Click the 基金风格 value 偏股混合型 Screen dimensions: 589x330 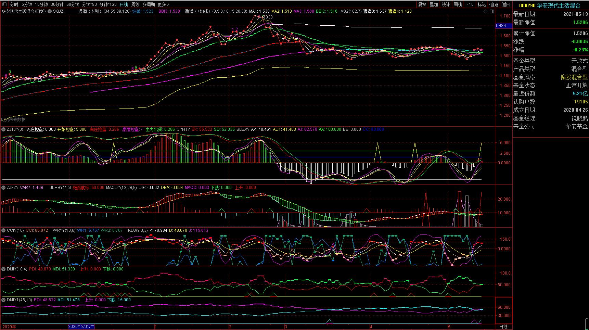point(574,77)
